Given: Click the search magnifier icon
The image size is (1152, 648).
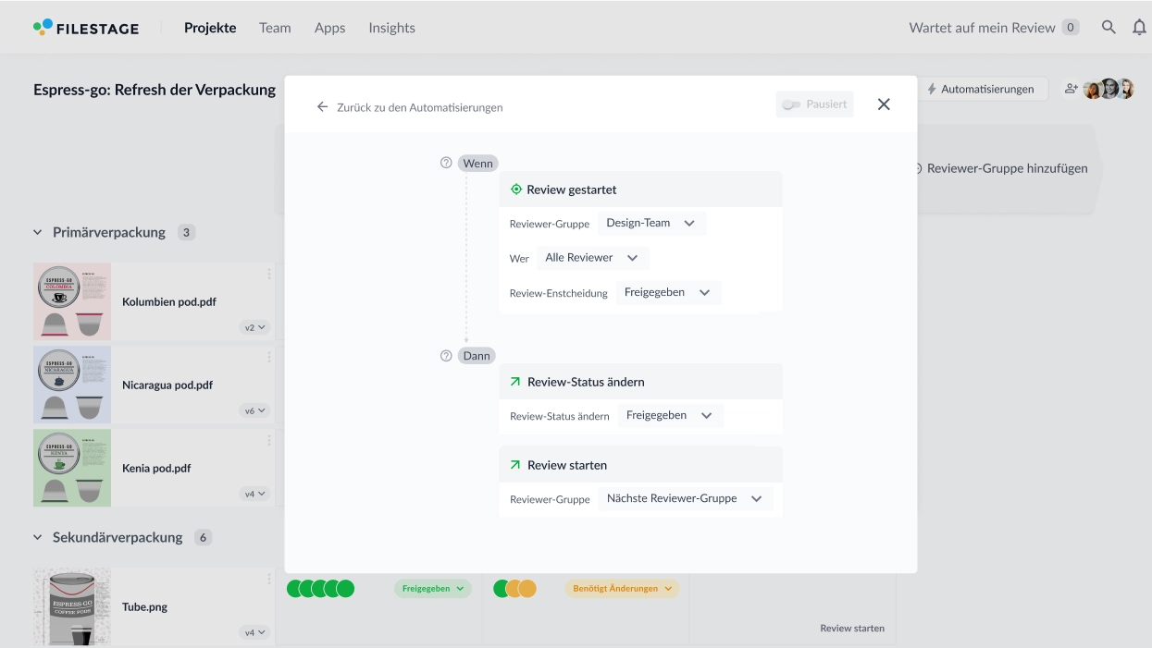Looking at the screenshot, I should 1109,28.
